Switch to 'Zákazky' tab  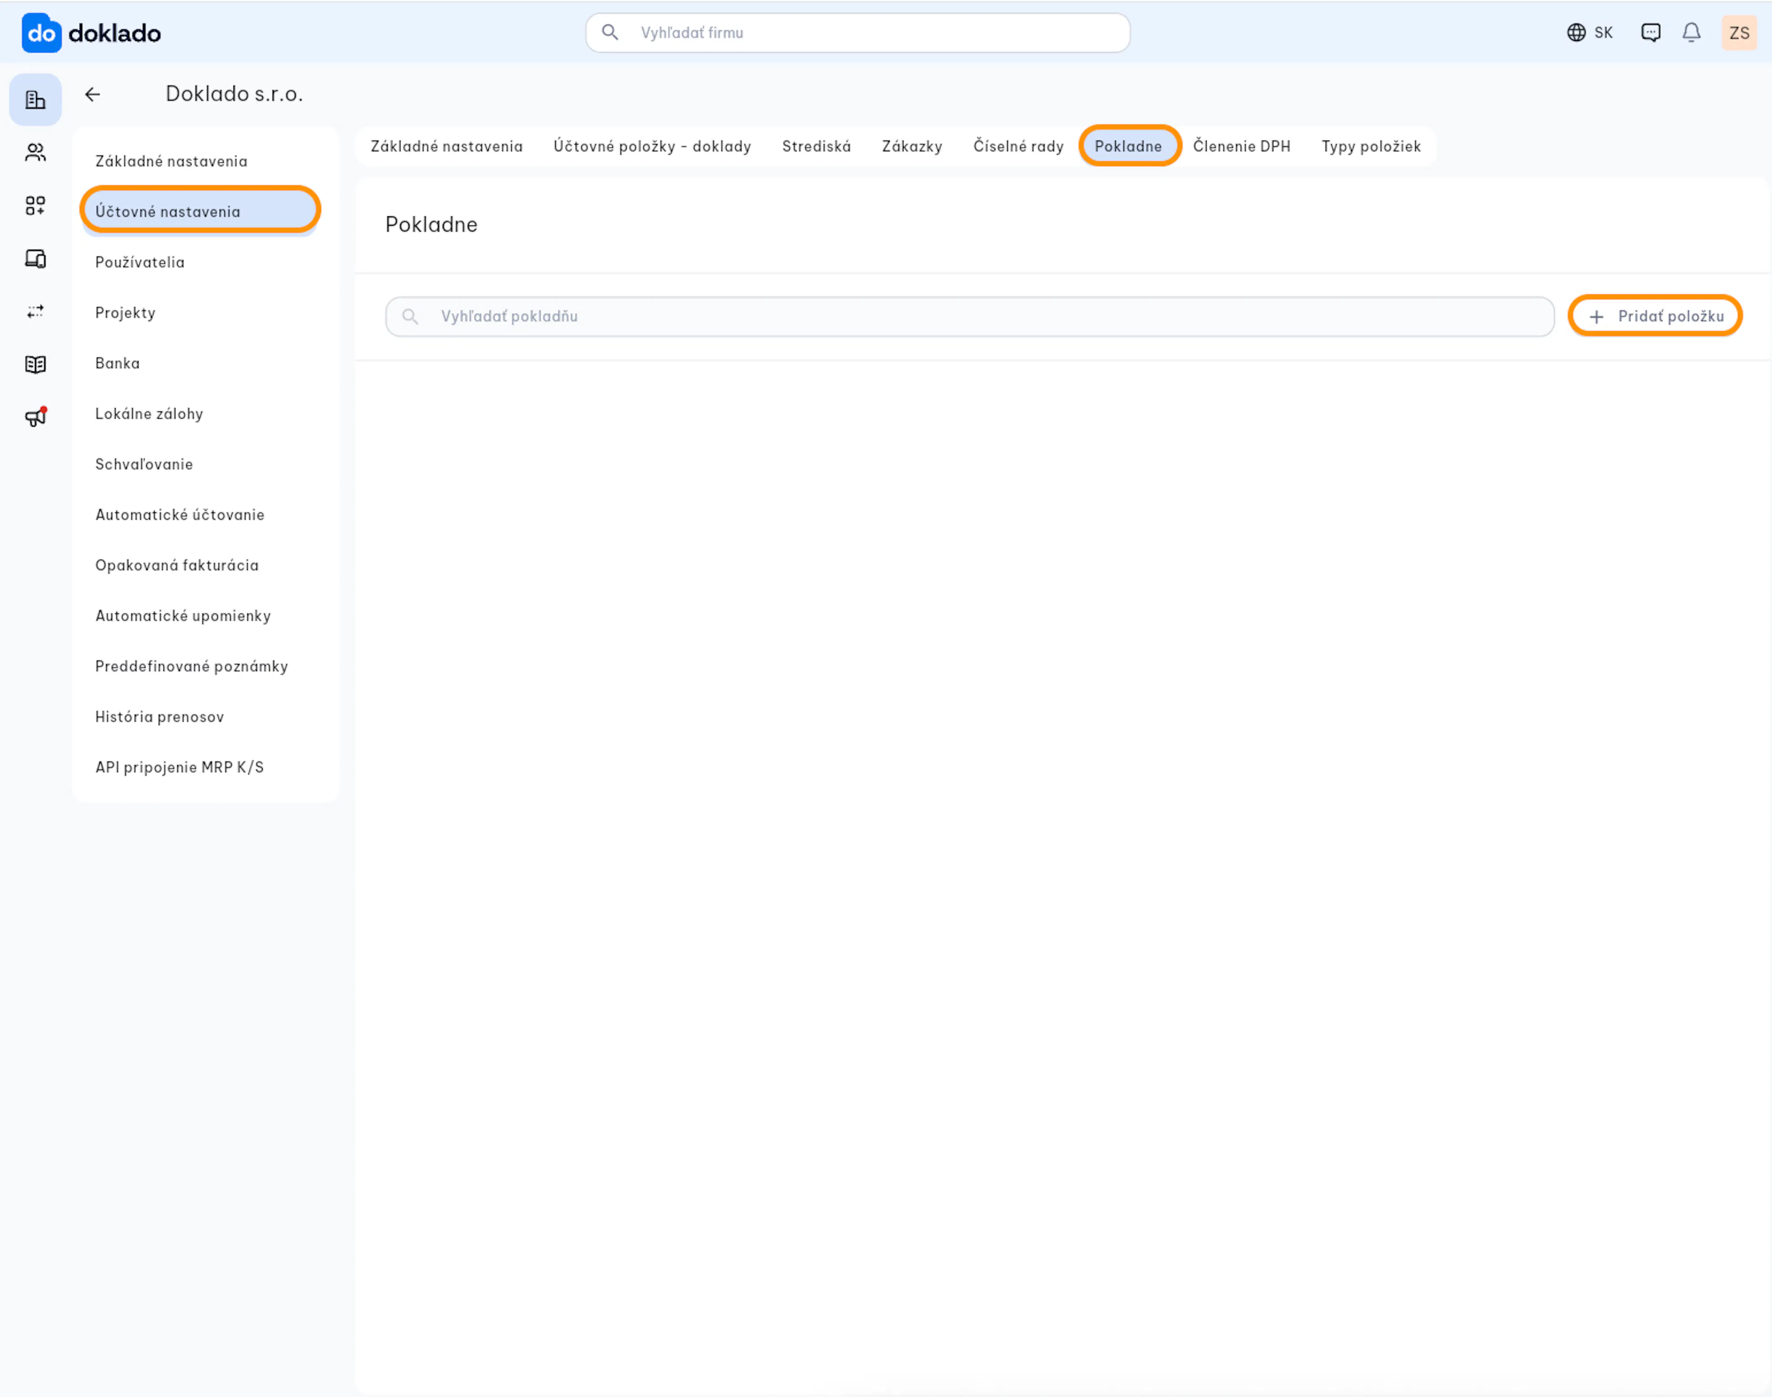912,146
